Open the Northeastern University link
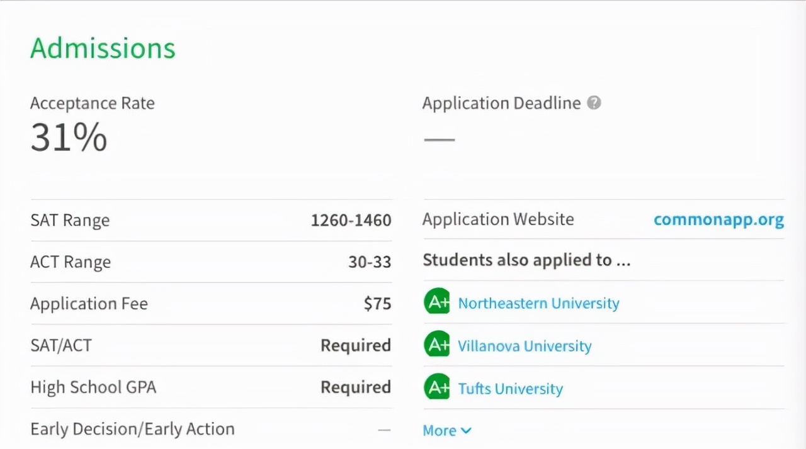806x449 pixels. [x=538, y=303]
